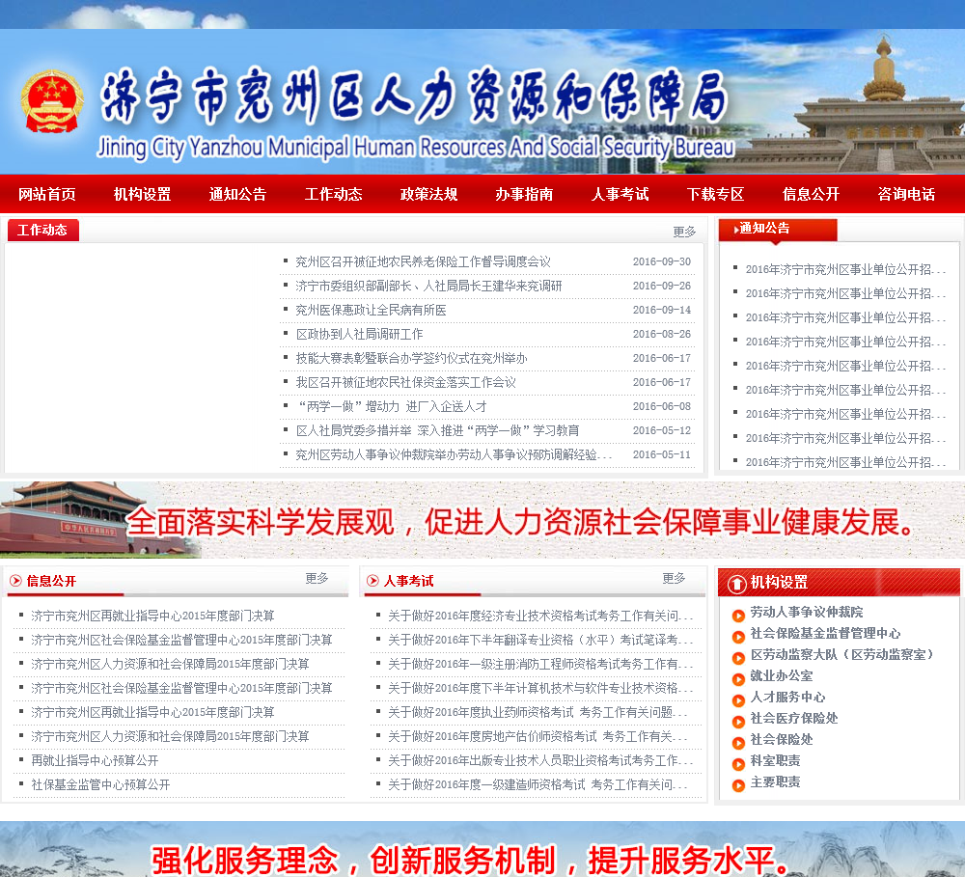Open first 2016年济宁市兖州区事业单位公开招 notice
This screenshot has width=965, height=877.
(x=845, y=269)
